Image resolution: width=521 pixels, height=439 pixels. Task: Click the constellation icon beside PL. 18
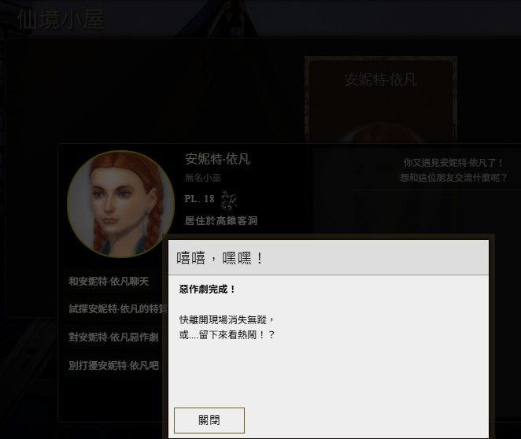pos(229,201)
